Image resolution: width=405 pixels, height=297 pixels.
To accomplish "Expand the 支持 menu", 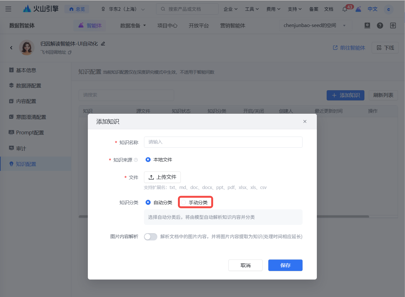I will [x=294, y=9].
